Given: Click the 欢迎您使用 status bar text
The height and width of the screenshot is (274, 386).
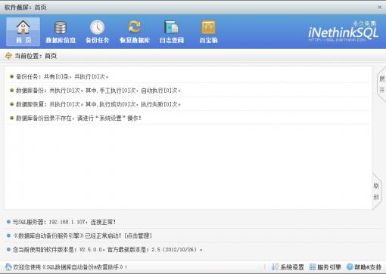Looking at the screenshot, I should pos(70,267).
